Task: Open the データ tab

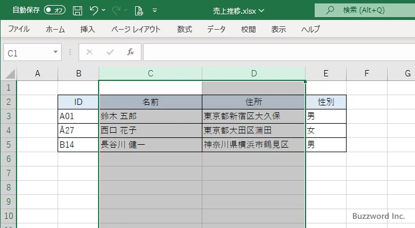Action: click(216, 29)
